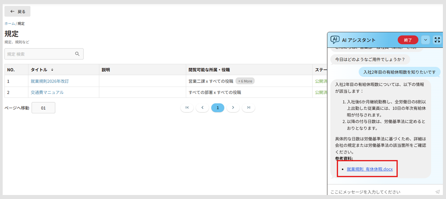Expand AI assistant to fullscreen
Image resolution: width=446 pixels, height=199 pixels.
[437, 40]
